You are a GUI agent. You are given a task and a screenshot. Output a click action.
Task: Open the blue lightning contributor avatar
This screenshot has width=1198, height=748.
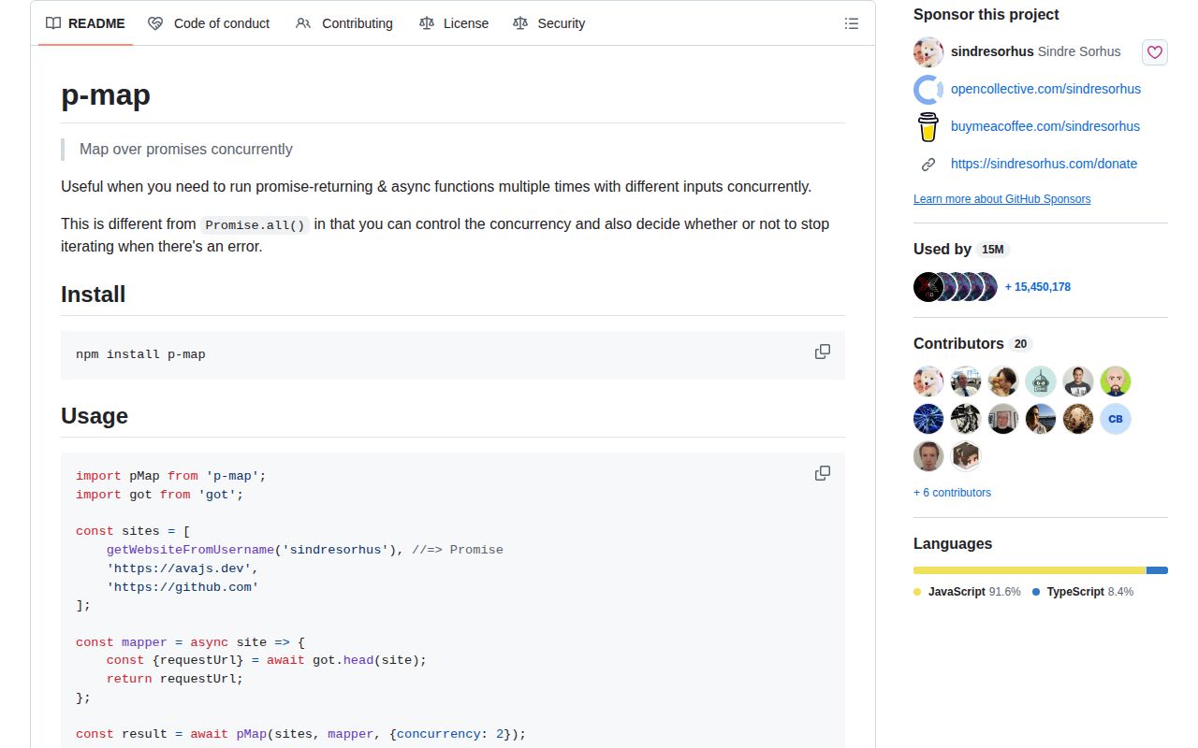point(928,419)
